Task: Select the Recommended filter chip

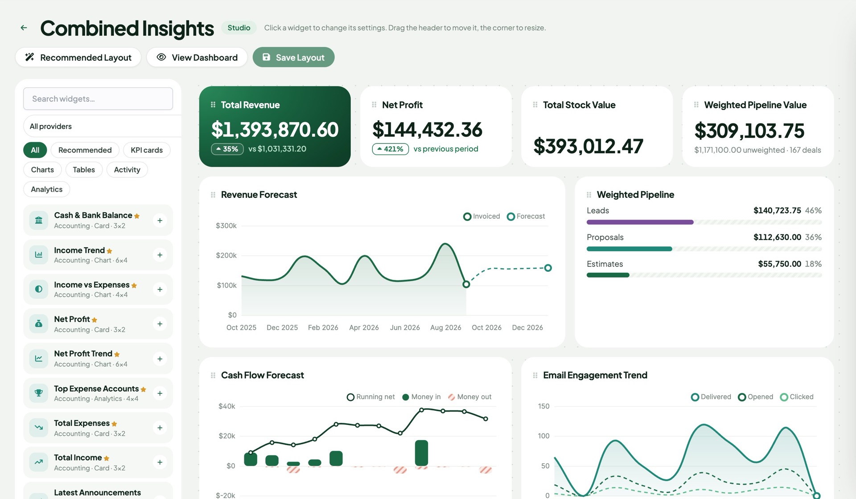Action: click(x=85, y=150)
